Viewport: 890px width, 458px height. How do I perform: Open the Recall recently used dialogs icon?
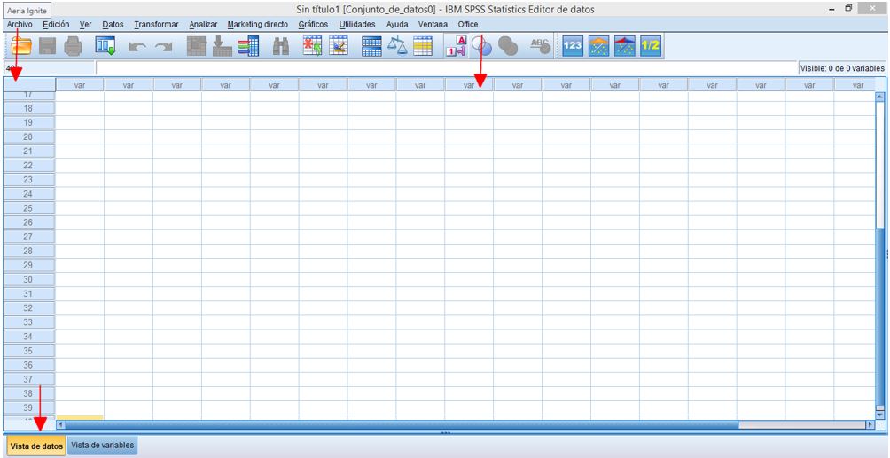[105, 47]
